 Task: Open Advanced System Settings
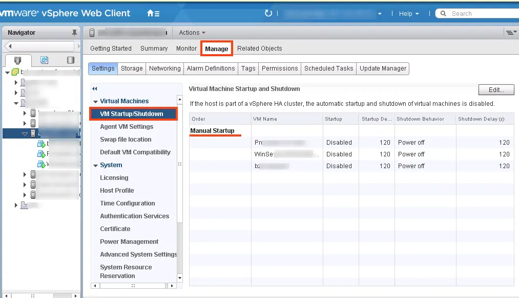tap(138, 255)
